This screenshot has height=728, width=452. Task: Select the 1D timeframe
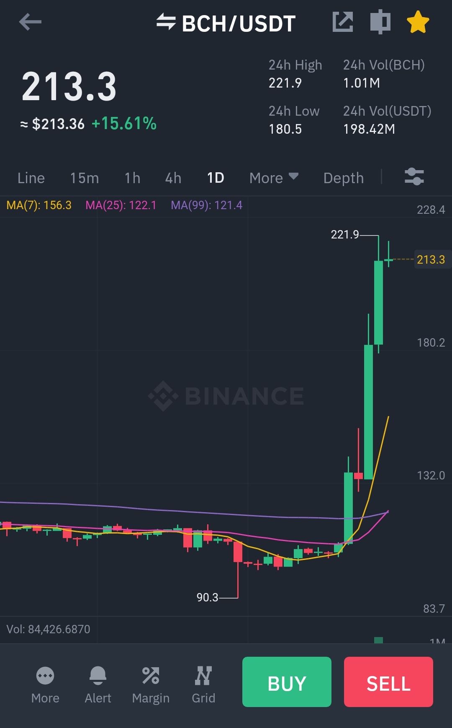click(x=216, y=178)
